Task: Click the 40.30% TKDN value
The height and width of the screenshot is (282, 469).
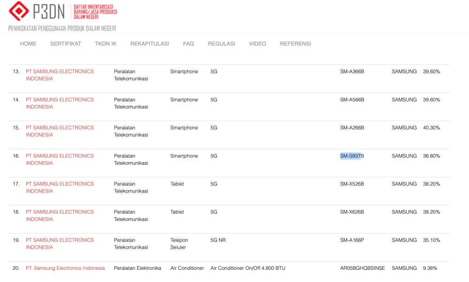Action: (431, 127)
